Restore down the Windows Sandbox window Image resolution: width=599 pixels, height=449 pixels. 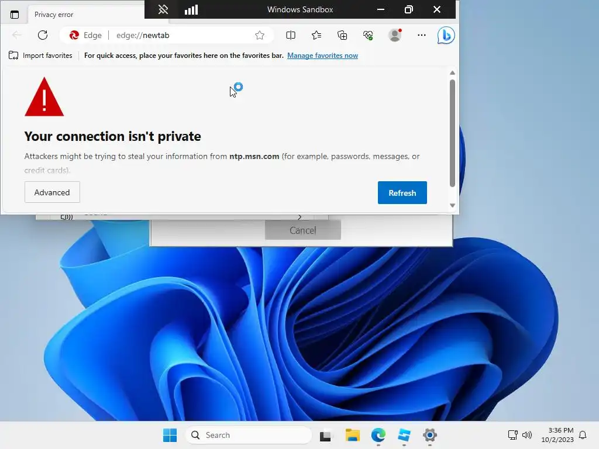[x=409, y=9]
